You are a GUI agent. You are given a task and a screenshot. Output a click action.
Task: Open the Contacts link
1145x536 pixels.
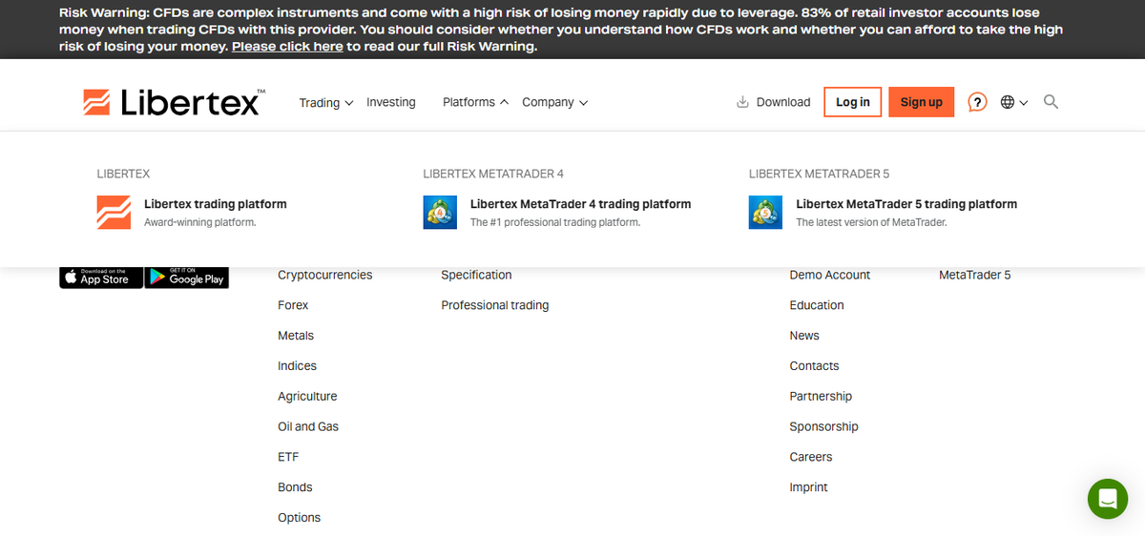815,366
